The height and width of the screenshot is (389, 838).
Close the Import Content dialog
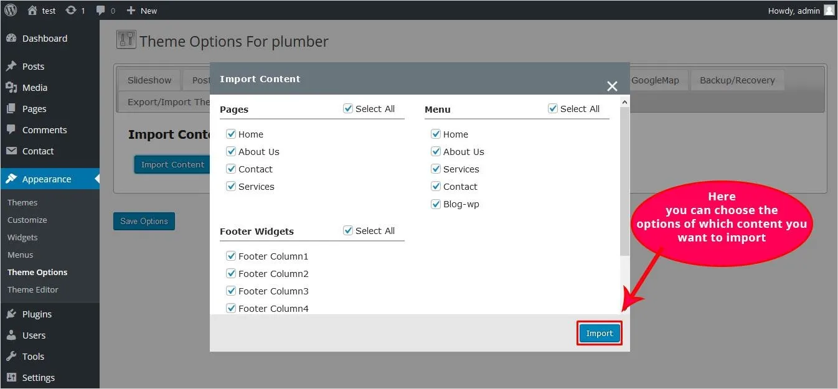coord(612,87)
